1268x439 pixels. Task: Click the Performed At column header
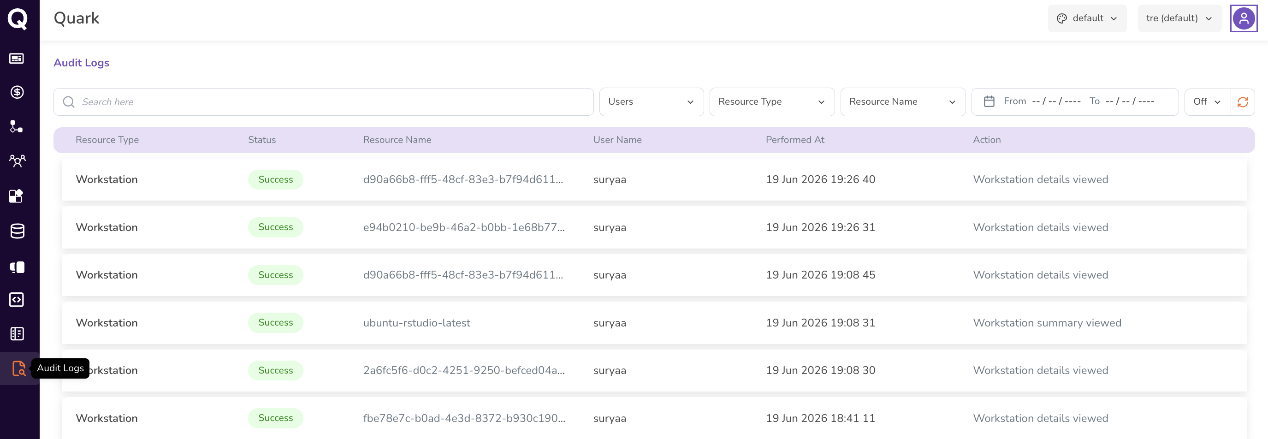coord(795,140)
